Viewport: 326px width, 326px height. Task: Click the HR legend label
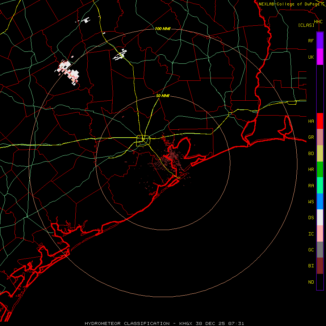pyautogui.click(x=311, y=170)
